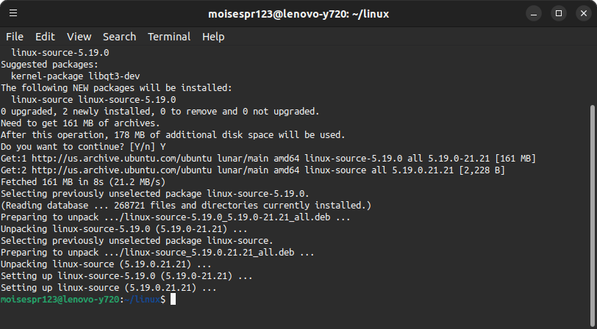Minimize the terminal window
The width and height of the screenshot is (597, 329).
534,14
